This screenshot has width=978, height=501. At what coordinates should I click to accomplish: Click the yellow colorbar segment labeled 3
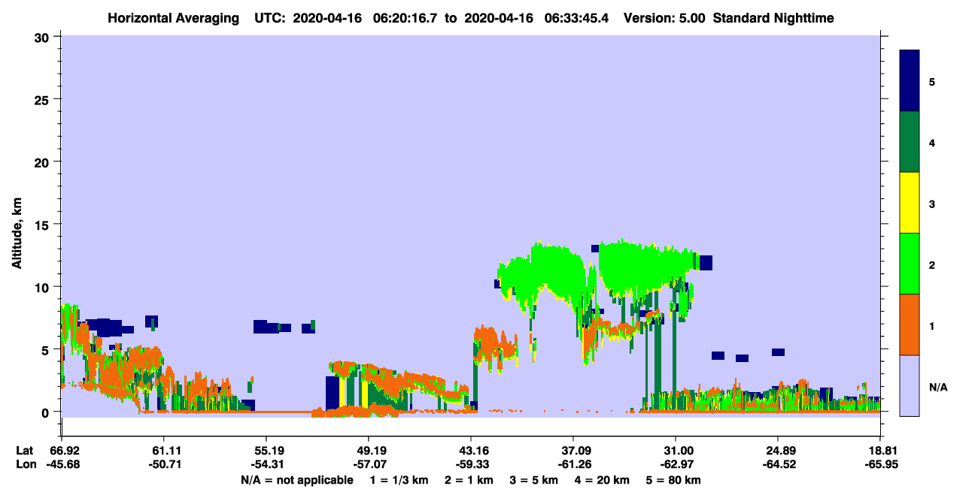[910, 203]
